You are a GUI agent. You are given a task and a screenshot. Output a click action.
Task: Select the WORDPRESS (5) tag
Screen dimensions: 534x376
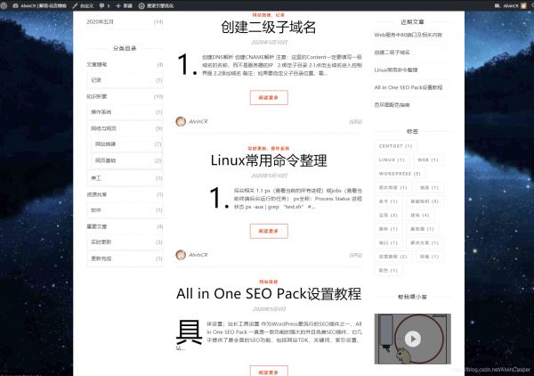[x=400, y=174]
